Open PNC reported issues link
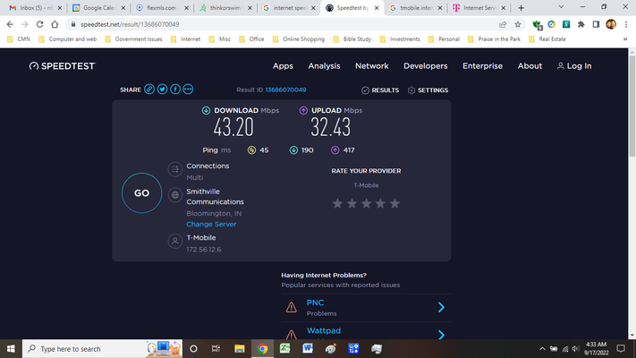This screenshot has height=358, width=636. point(315,303)
